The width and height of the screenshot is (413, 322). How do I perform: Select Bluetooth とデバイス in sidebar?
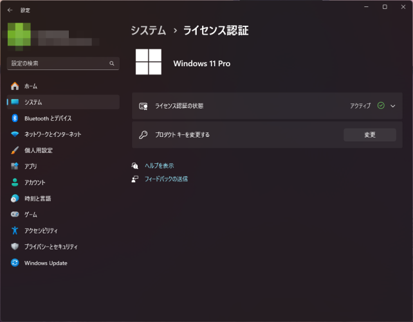[x=63, y=118]
